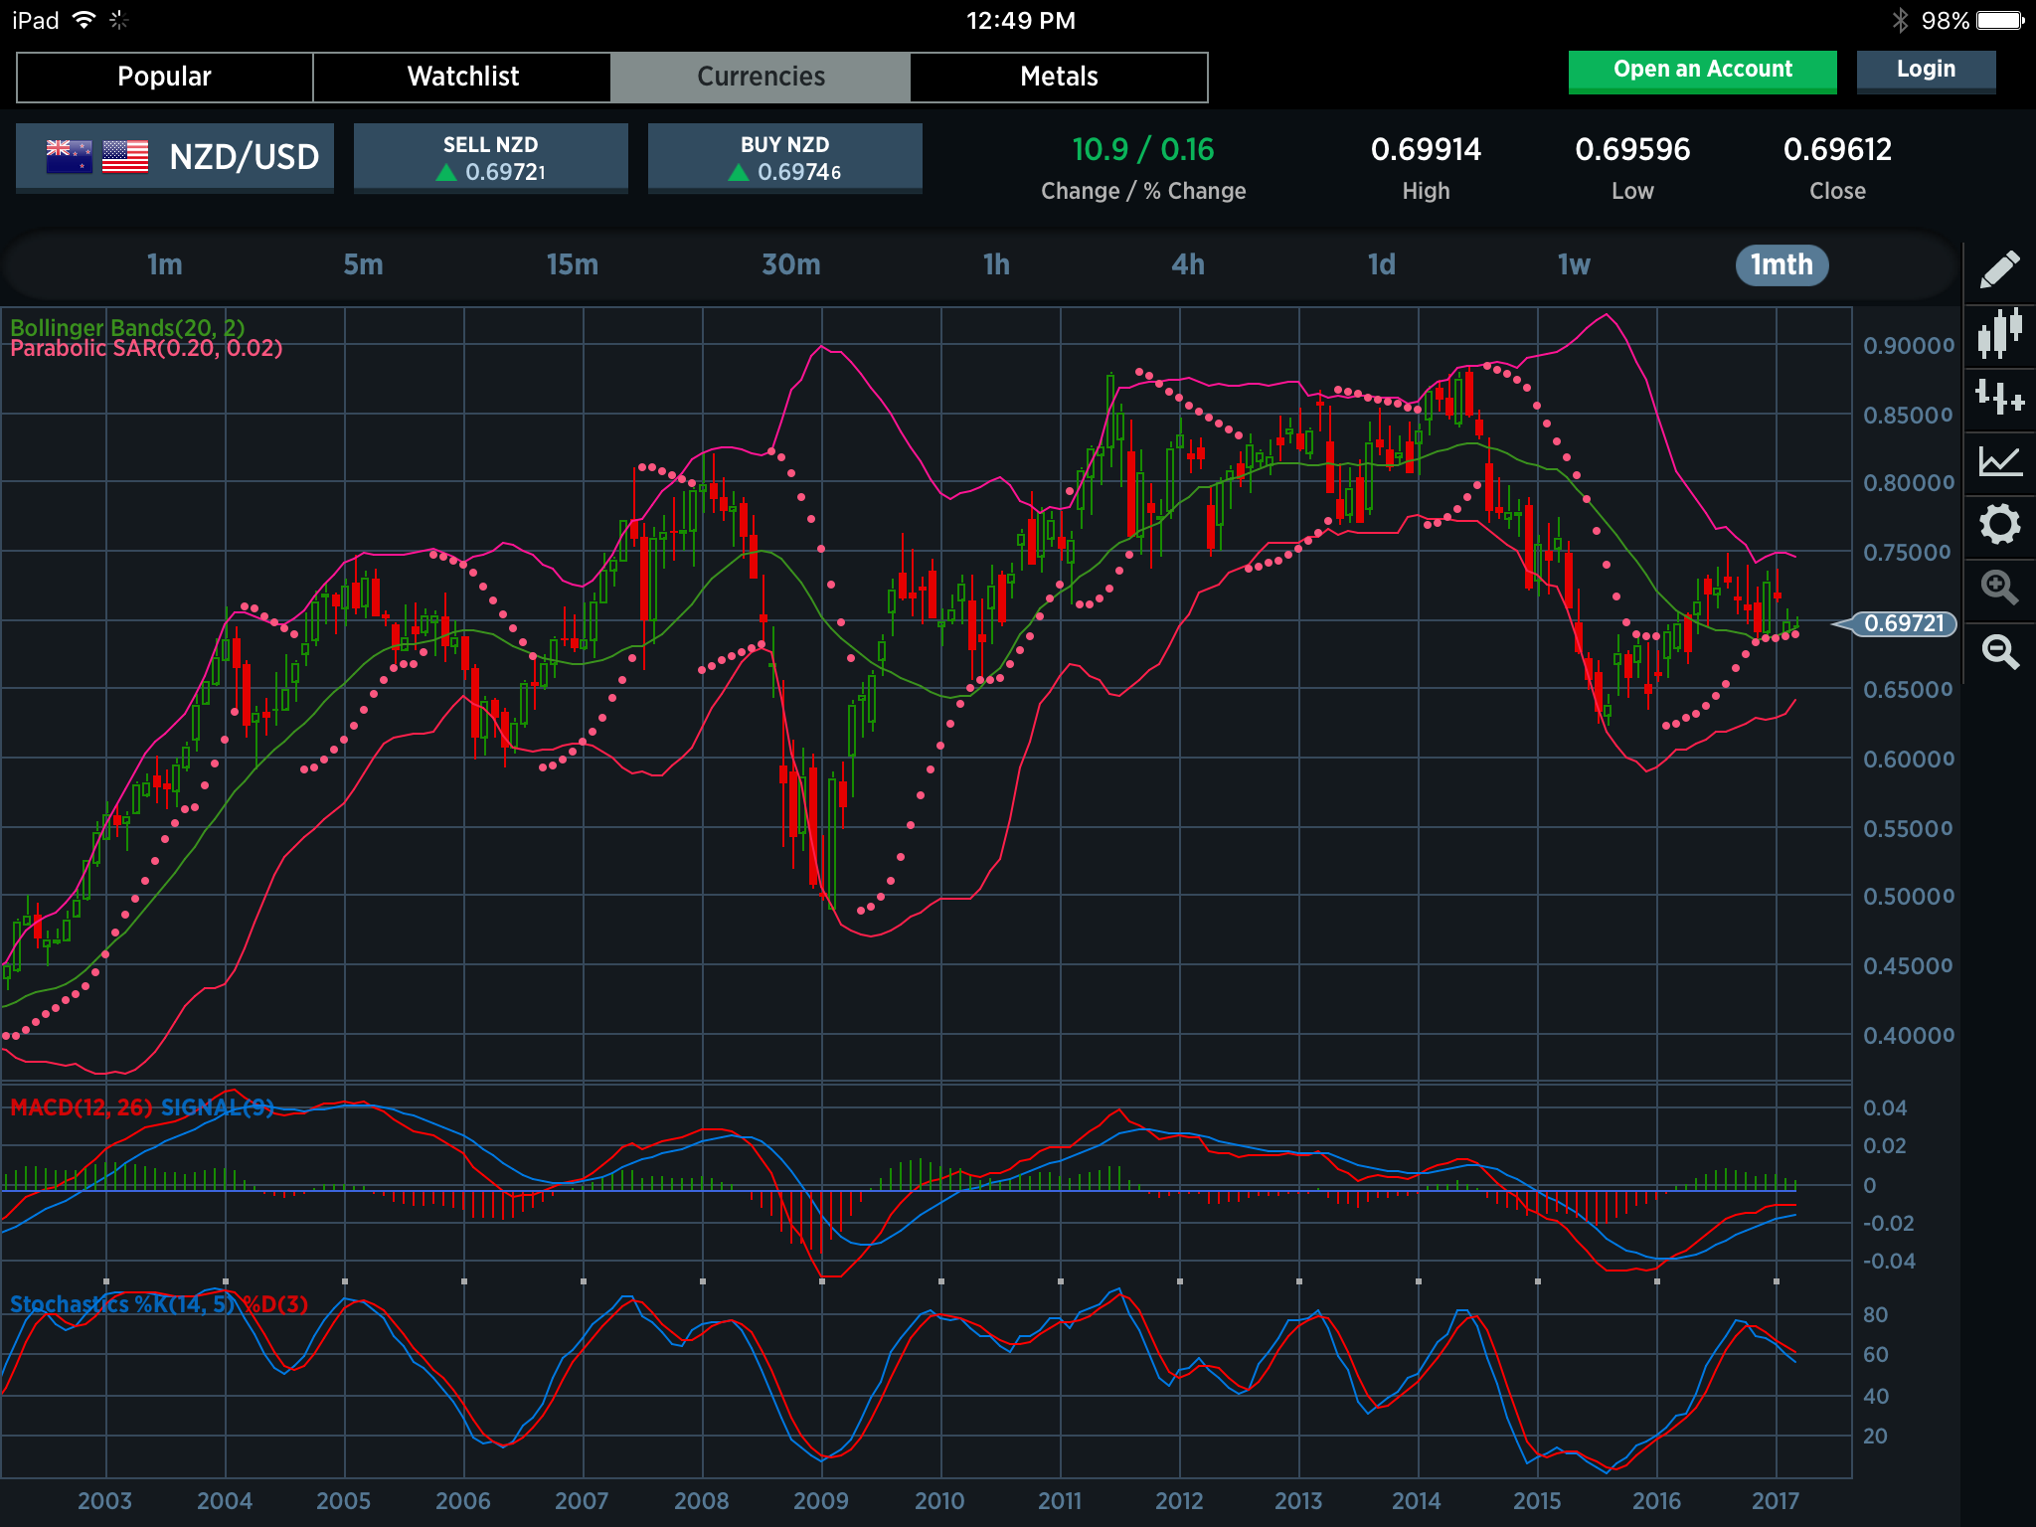Zoom in on the chart
Viewport: 2036px width, 1527px height.
coord(1999,588)
